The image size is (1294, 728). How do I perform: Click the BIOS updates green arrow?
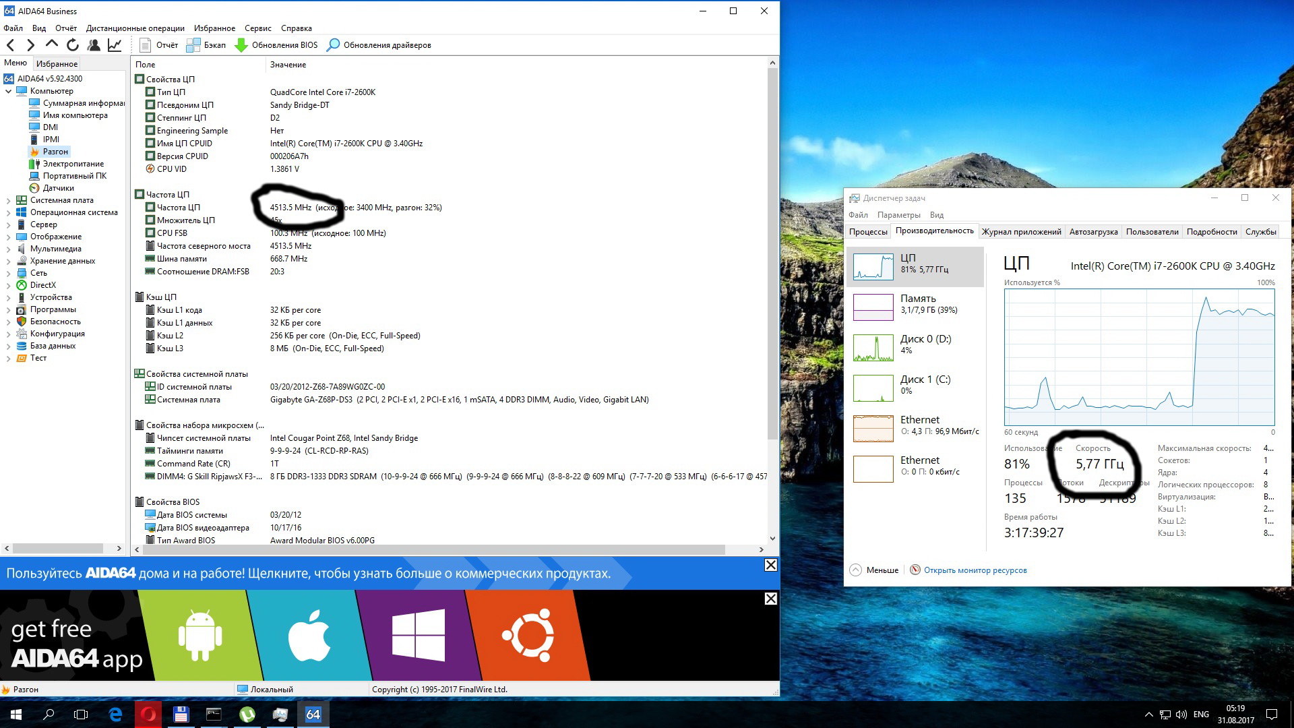(x=241, y=45)
